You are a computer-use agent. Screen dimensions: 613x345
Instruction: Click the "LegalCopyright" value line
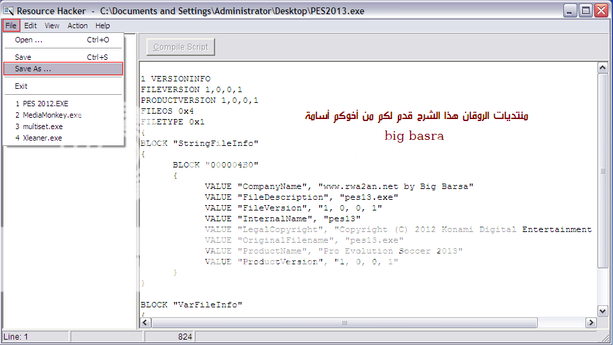click(398, 229)
